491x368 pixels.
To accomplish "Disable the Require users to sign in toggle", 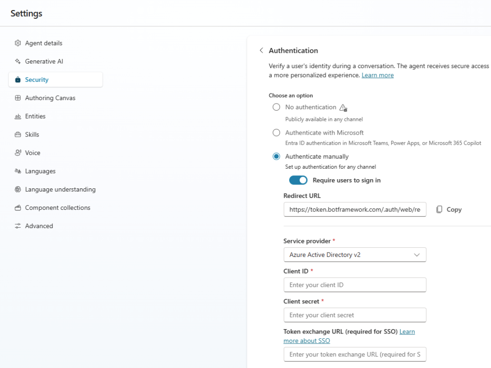I will [298, 181].
